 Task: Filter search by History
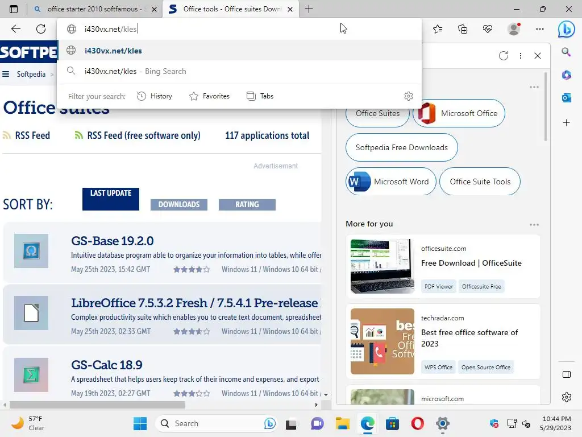point(155,96)
